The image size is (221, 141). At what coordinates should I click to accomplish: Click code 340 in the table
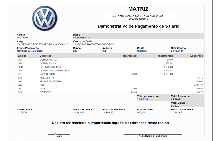click(20, 92)
